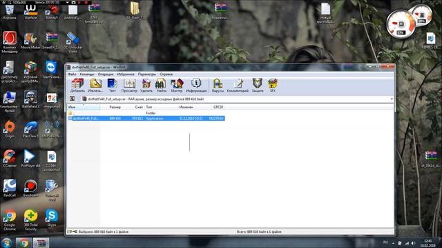Click the CPU meter desktop gadget
This screenshot has width=442, height=248.
tap(401, 24)
